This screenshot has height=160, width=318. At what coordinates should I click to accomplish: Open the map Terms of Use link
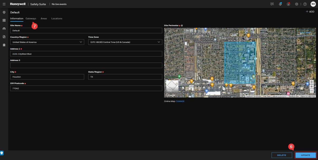pyautogui.click(x=293, y=96)
